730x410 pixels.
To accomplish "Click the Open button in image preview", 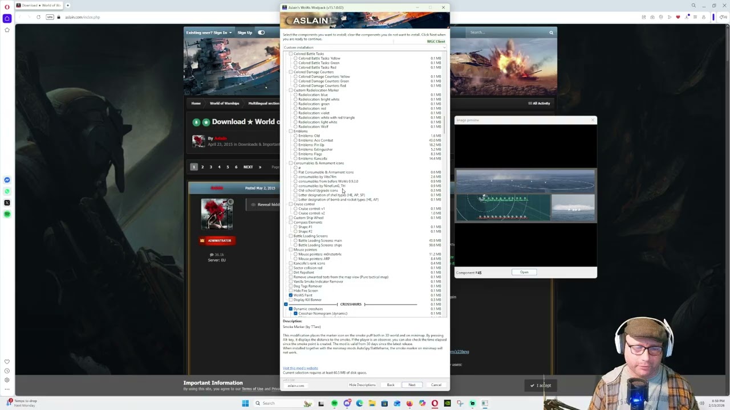I will 524,272.
